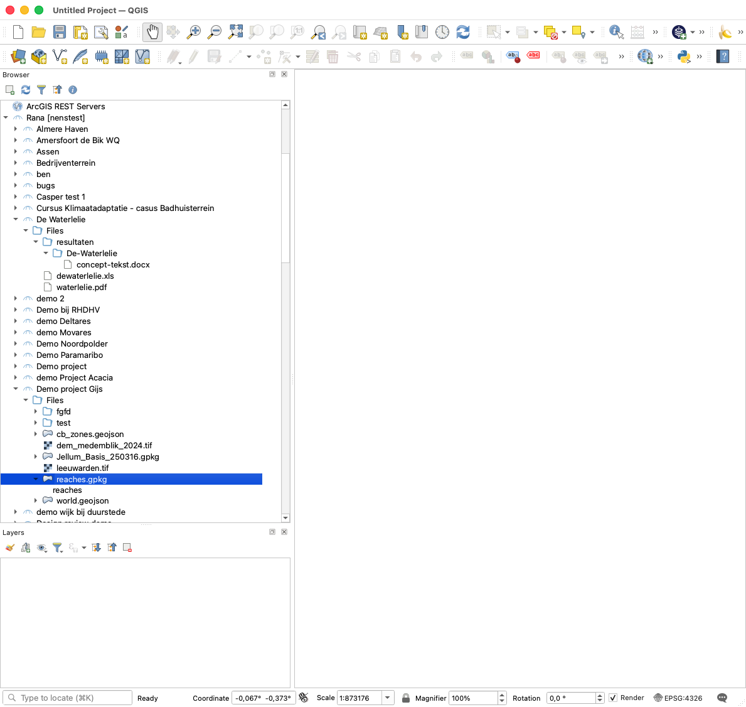Activate the Zoom In magnifier tool
The width and height of the screenshot is (746, 707).
tap(194, 32)
